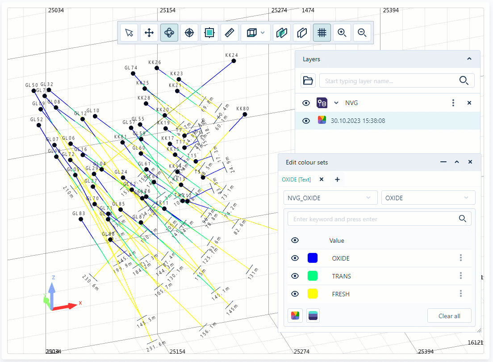The height and width of the screenshot is (362, 493).
Task: Click the Clear all button
Action: tap(449, 316)
